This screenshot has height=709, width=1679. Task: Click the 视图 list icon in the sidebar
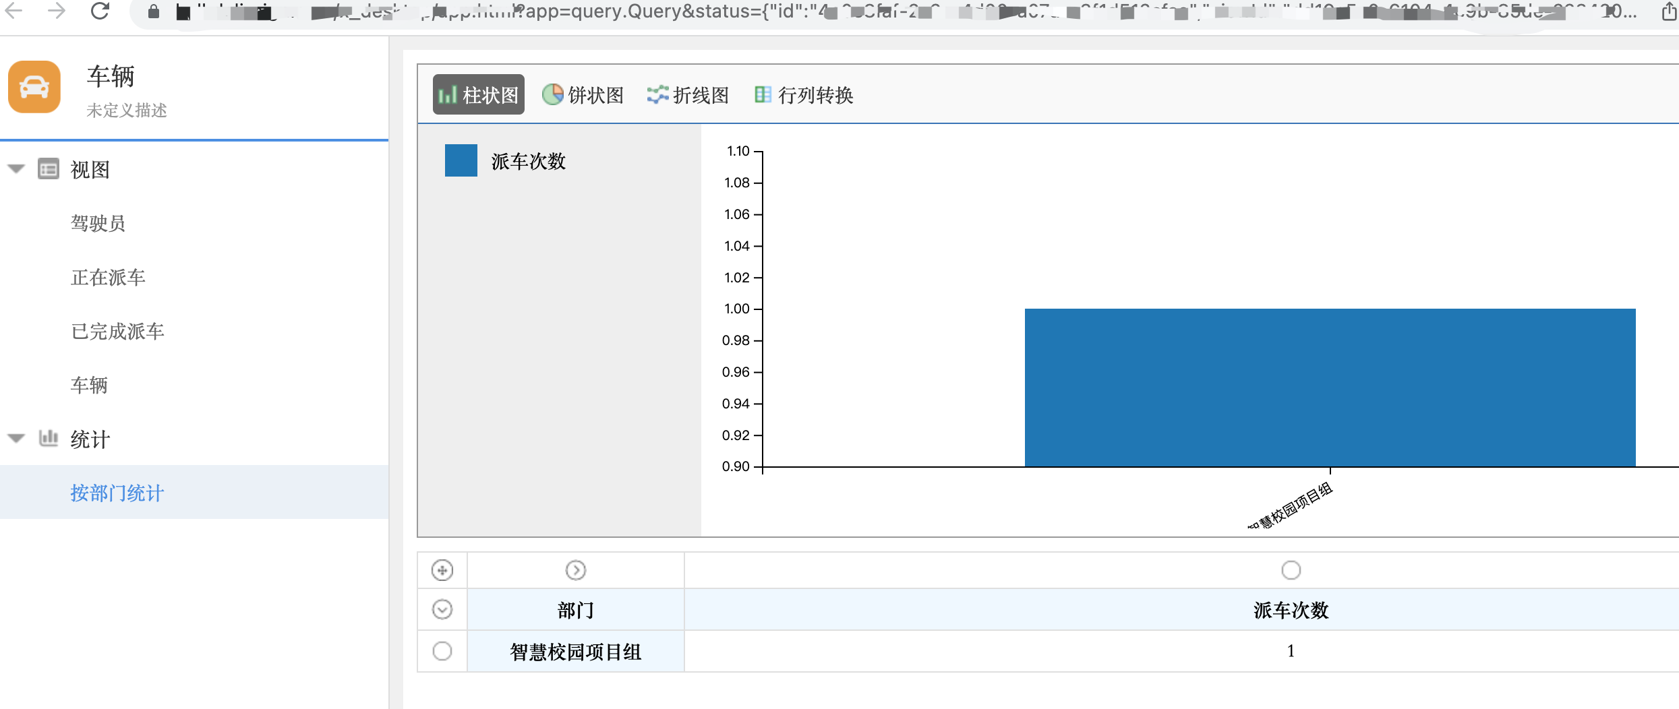click(x=49, y=168)
